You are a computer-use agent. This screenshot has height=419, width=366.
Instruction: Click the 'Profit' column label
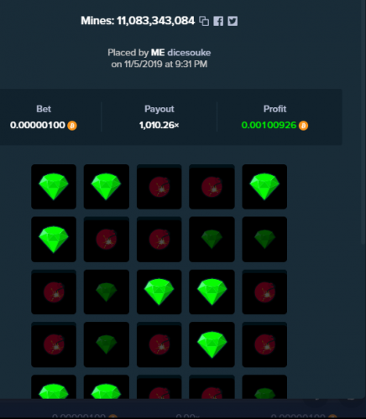(274, 109)
